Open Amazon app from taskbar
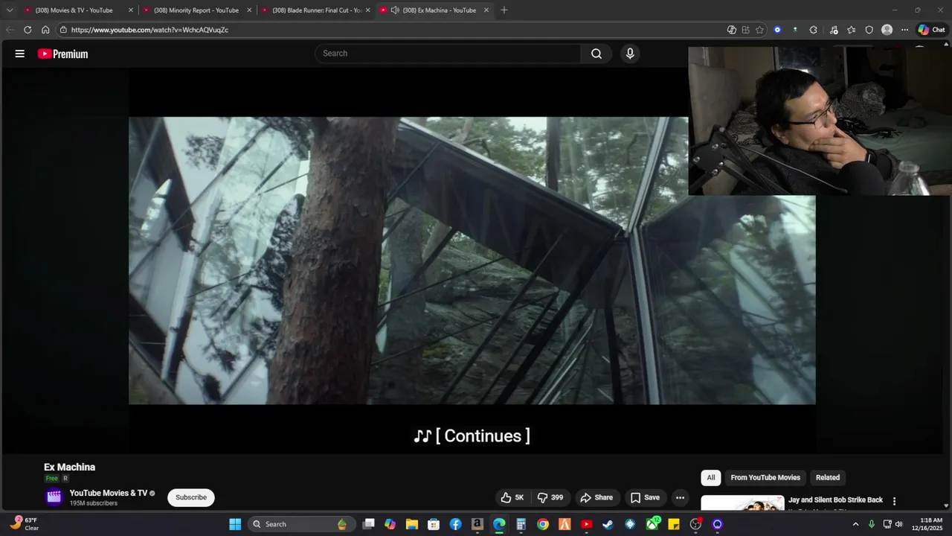 click(x=477, y=524)
